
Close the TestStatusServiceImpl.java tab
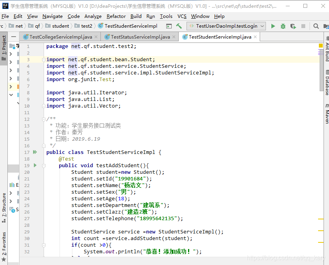pyautogui.click(x=174, y=37)
